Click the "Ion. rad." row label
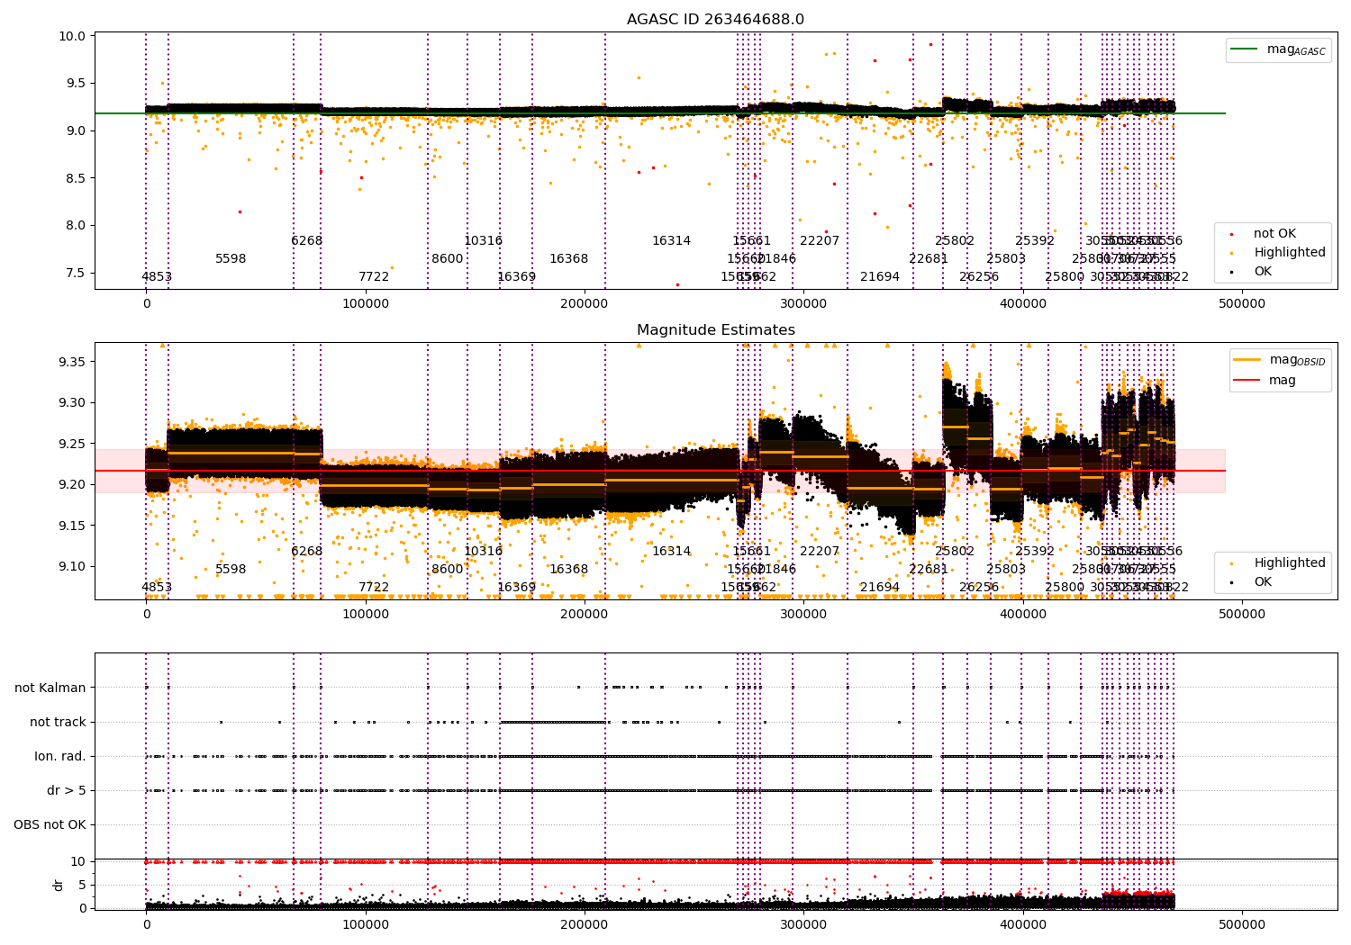Screen dimensions: 1351x945 [x=60, y=757]
